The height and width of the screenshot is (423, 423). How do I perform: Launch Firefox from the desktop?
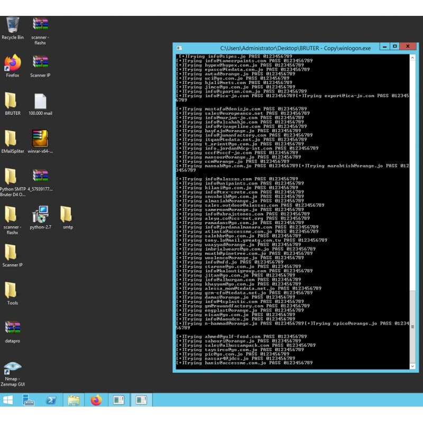(x=12, y=62)
